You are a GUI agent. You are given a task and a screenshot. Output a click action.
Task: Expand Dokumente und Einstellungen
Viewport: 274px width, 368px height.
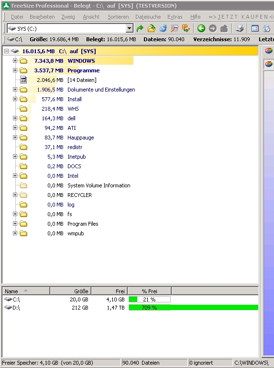coord(15,90)
